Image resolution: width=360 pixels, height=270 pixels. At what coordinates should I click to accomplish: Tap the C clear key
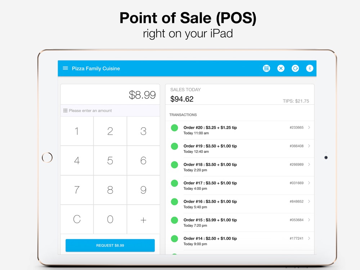tap(77, 219)
